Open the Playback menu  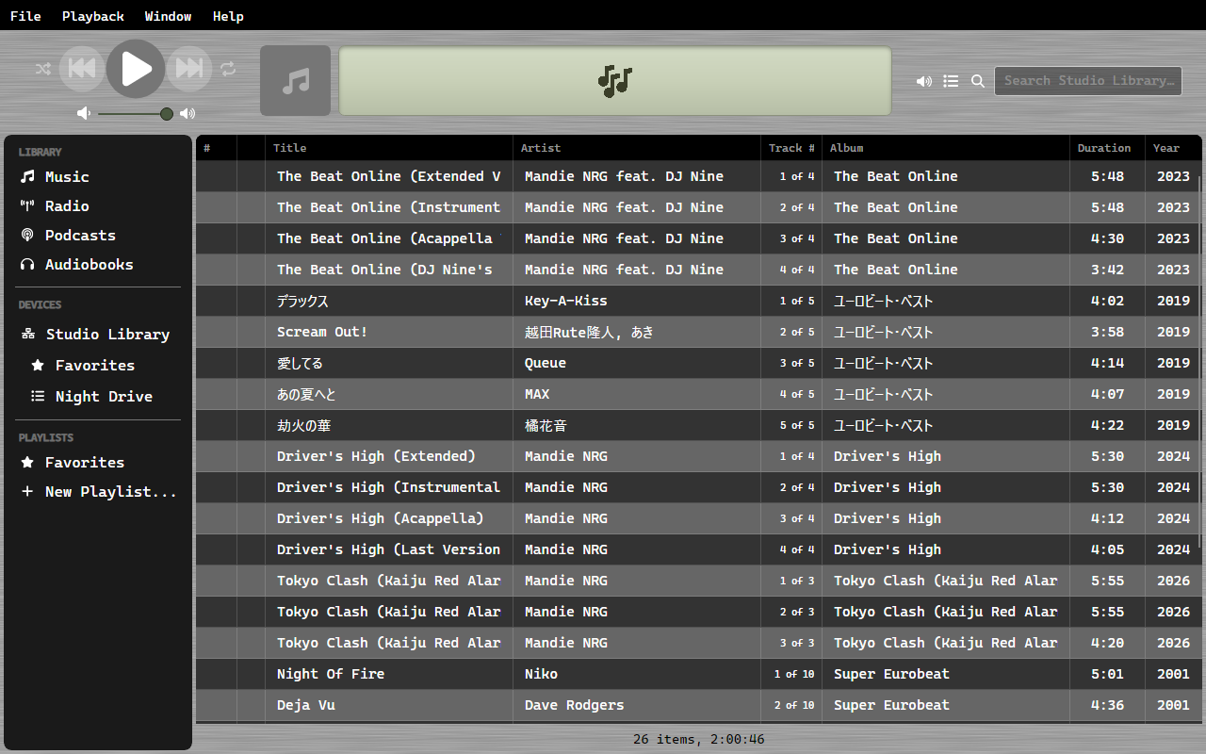pos(93,16)
